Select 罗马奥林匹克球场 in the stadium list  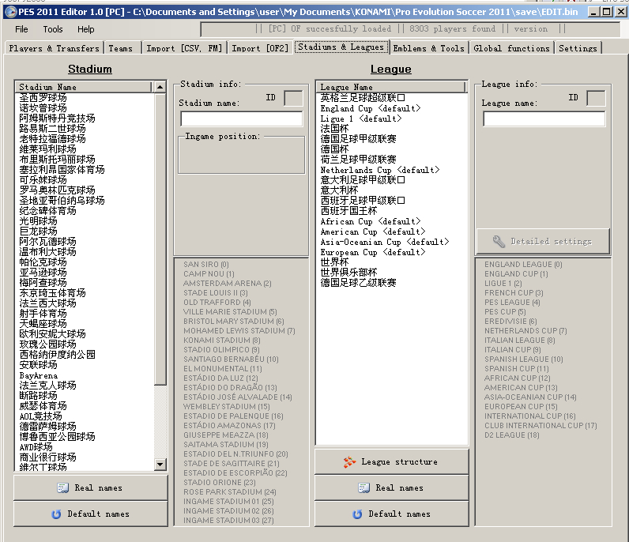point(58,190)
